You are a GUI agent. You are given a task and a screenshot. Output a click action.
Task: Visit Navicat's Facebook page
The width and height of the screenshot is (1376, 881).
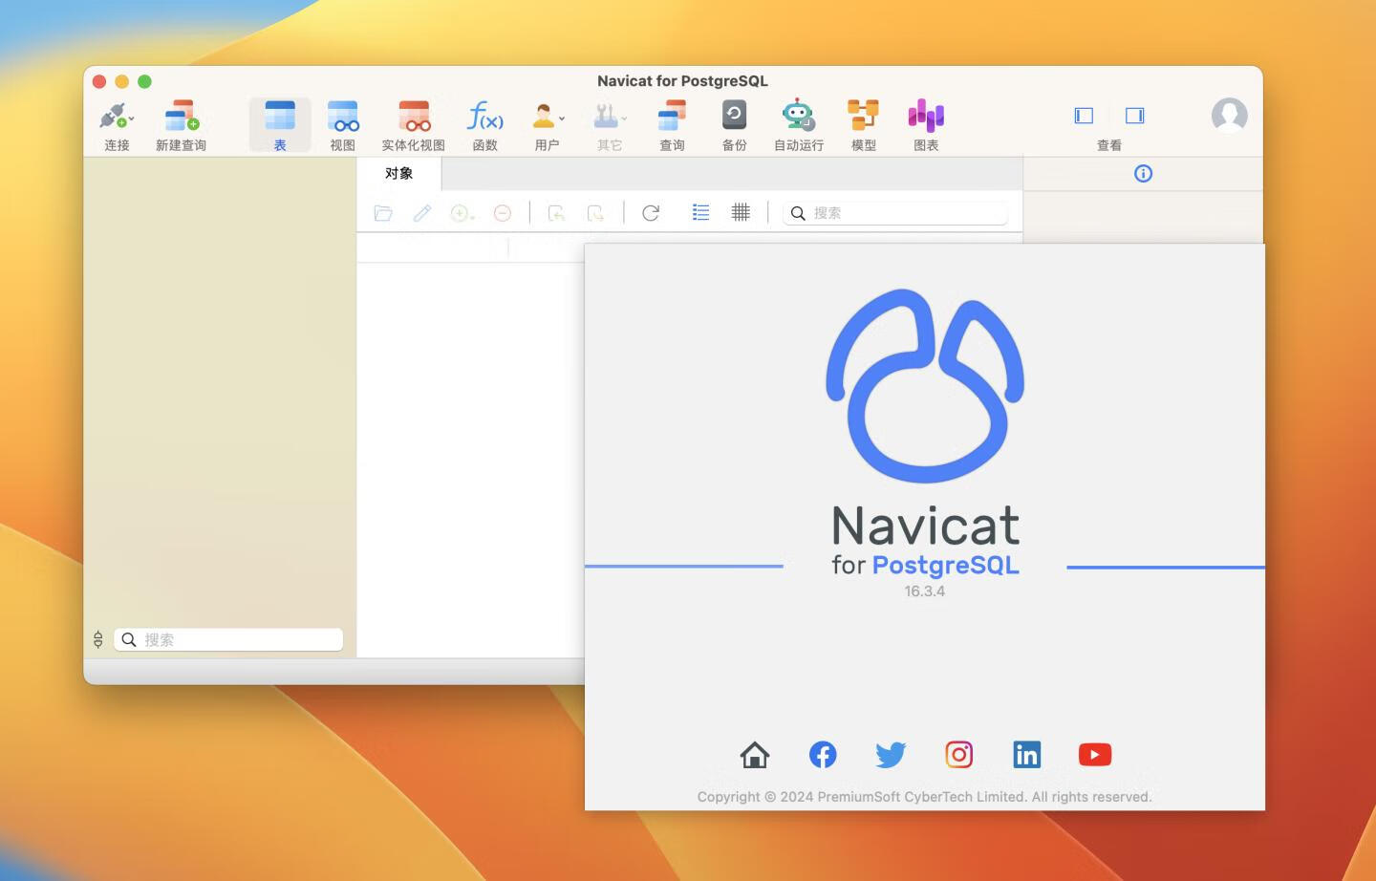pos(823,754)
